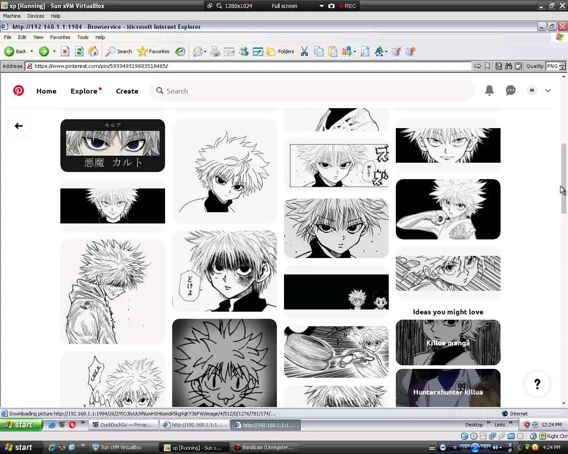
Task: Click the IE Forward button
Action: (x=43, y=51)
